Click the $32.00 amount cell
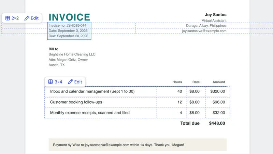The height and width of the screenshot is (154, 273). click(217, 113)
